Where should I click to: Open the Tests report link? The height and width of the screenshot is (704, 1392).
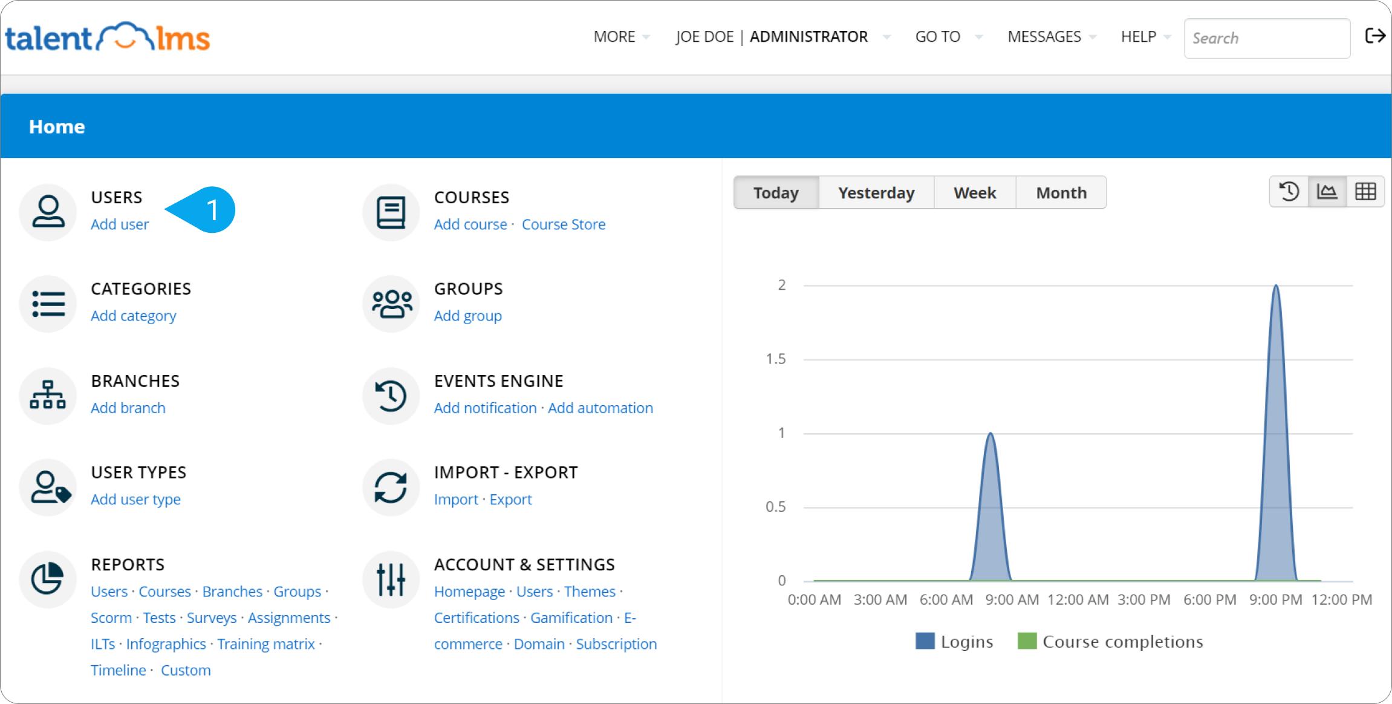point(159,618)
